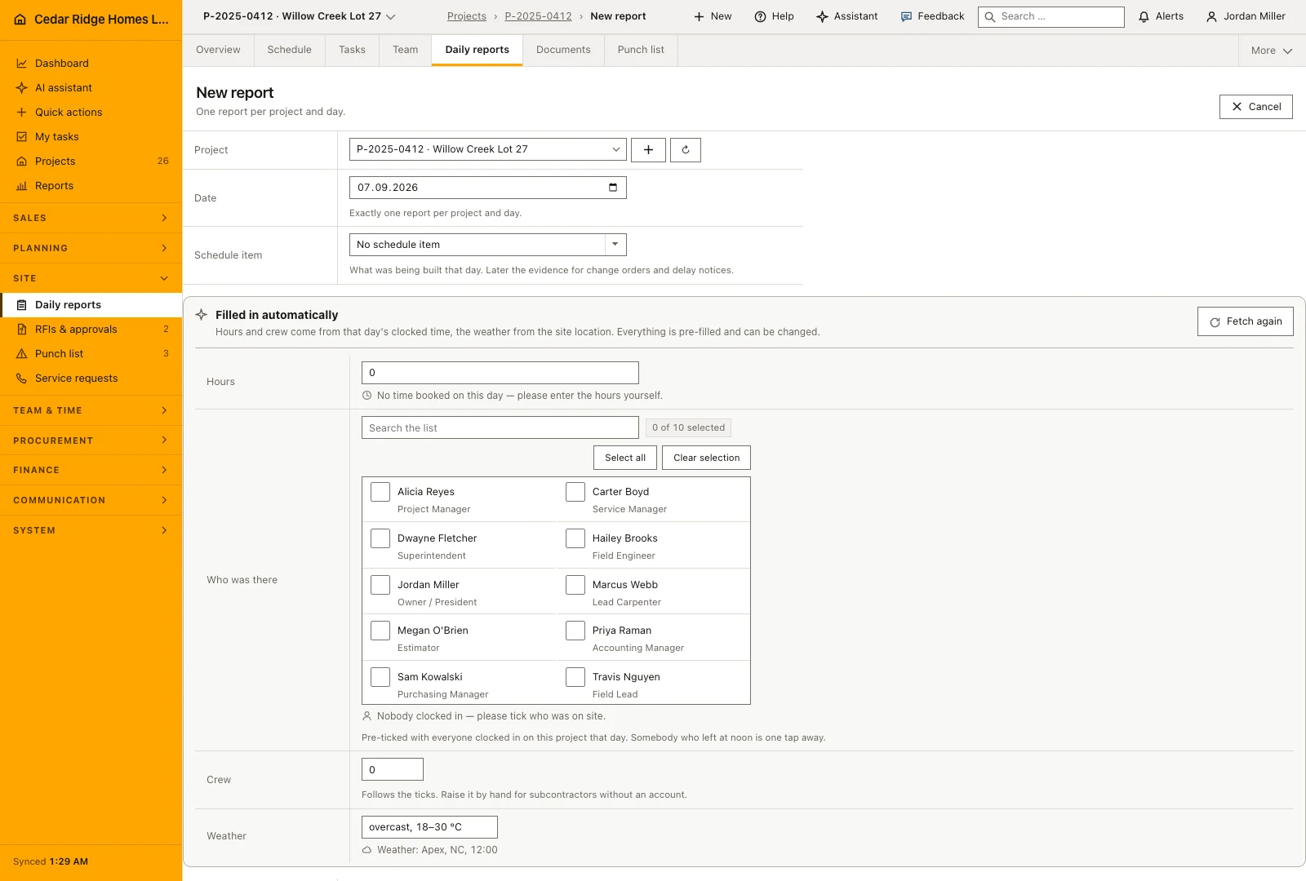Click the Service requests phone icon
This screenshot has height=881, width=1306.
pyautogui.click(x=22, y=379)
